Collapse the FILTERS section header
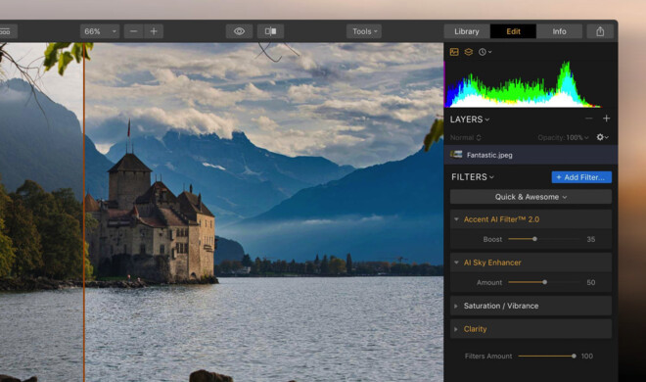This screenshot has height=382, width=646. 473,177
